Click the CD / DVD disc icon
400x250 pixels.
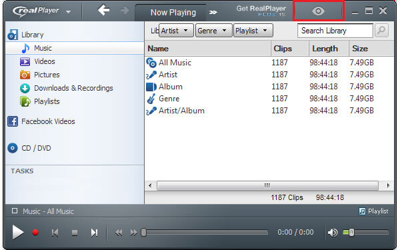[x=13, y=148]
